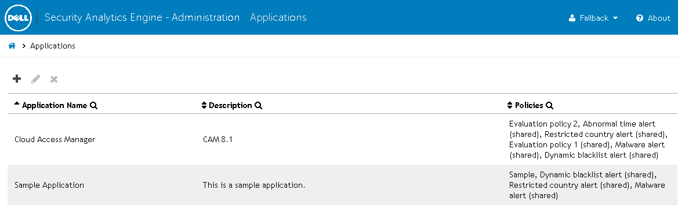Click the pencil edit icon

(35, 79)
